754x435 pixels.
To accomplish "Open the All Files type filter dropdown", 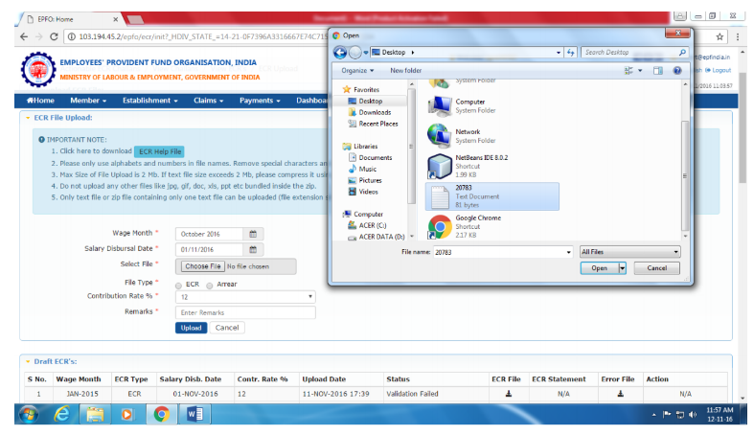I will point(629,252).
